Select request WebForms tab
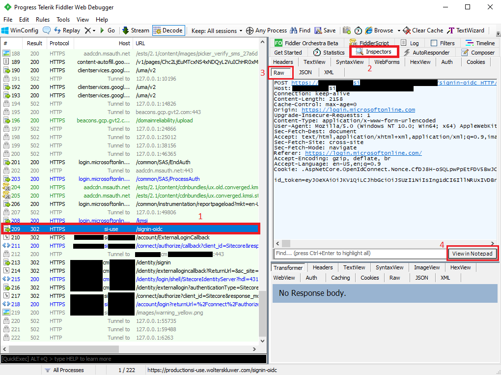Screen dimensions: 501x375 (x=387, y=62)
